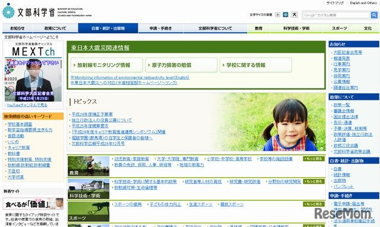This screenshot has height=227, width=380.
Task: Open 地域の教育力 link
Action: tap(191, 165)
